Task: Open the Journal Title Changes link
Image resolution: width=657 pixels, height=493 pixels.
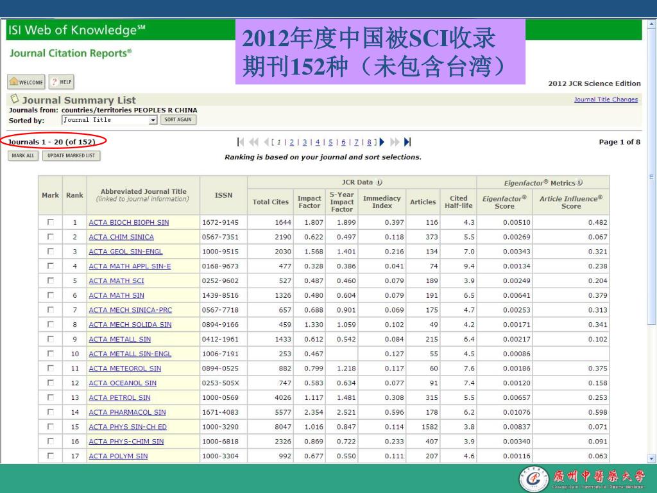Action: [x=606, y=99]
